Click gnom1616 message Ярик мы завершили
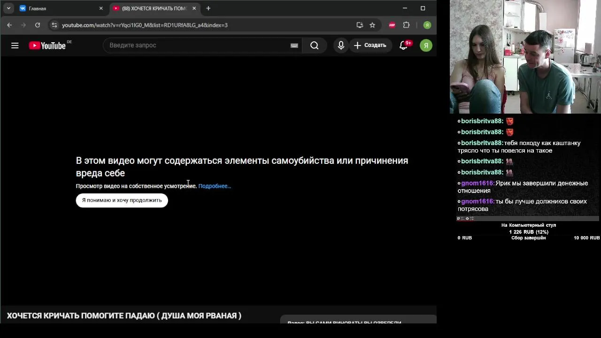 click(523, 187)
